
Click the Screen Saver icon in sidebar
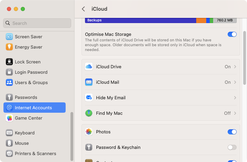(9, 37)
